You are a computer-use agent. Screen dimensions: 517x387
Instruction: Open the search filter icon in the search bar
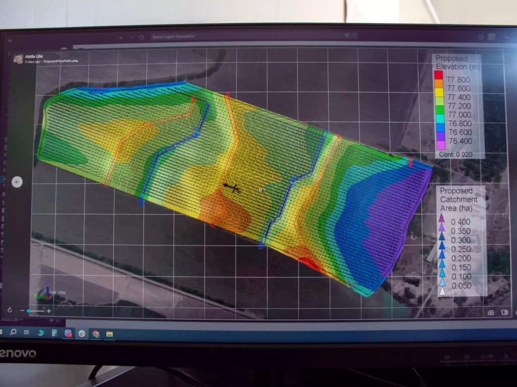click(347, 35)
